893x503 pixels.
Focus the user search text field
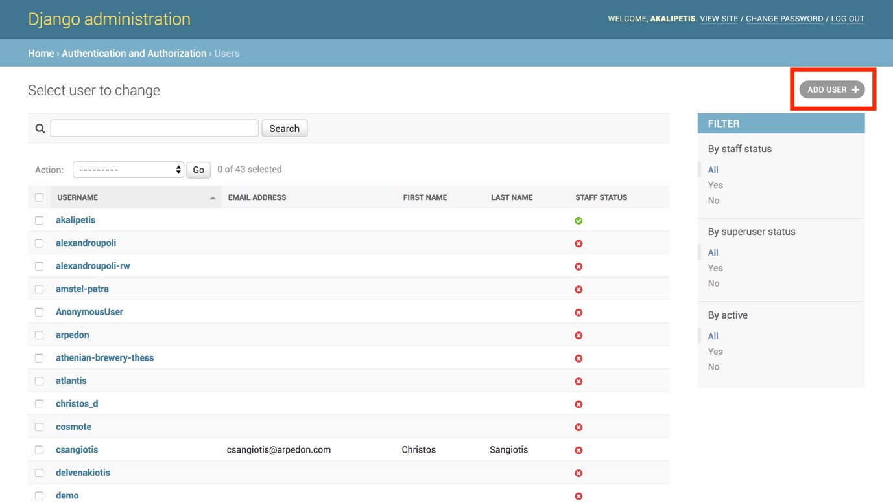[x=154, y=128]
